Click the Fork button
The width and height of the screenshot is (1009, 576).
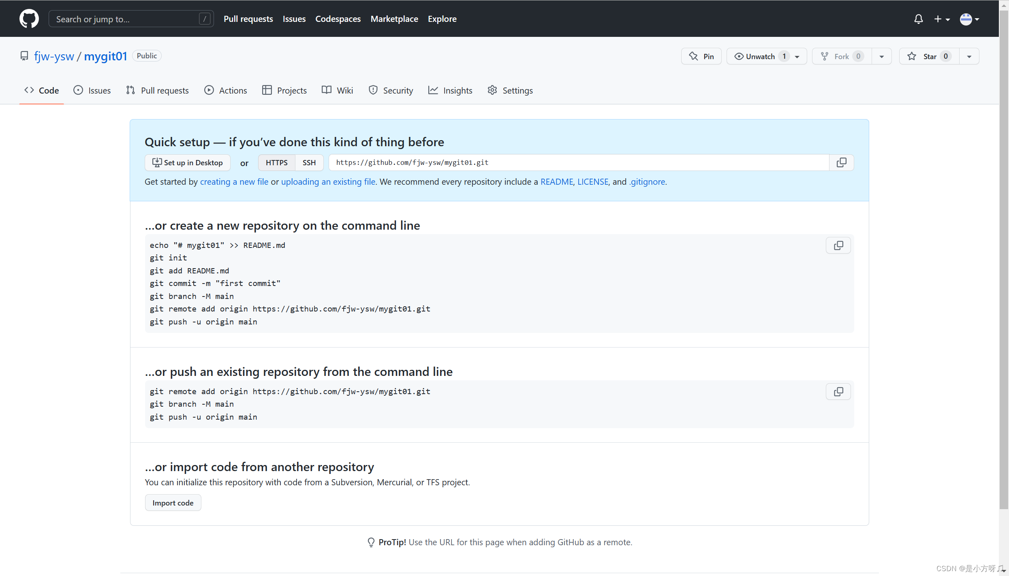(842, 56)
